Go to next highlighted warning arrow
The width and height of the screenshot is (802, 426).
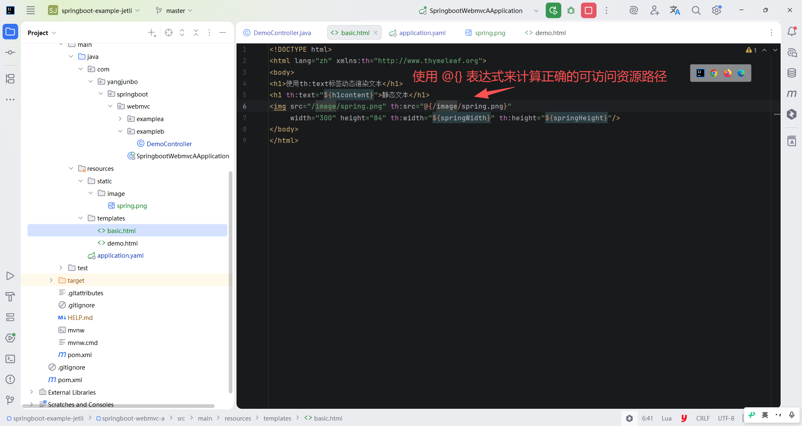point(775,50)
